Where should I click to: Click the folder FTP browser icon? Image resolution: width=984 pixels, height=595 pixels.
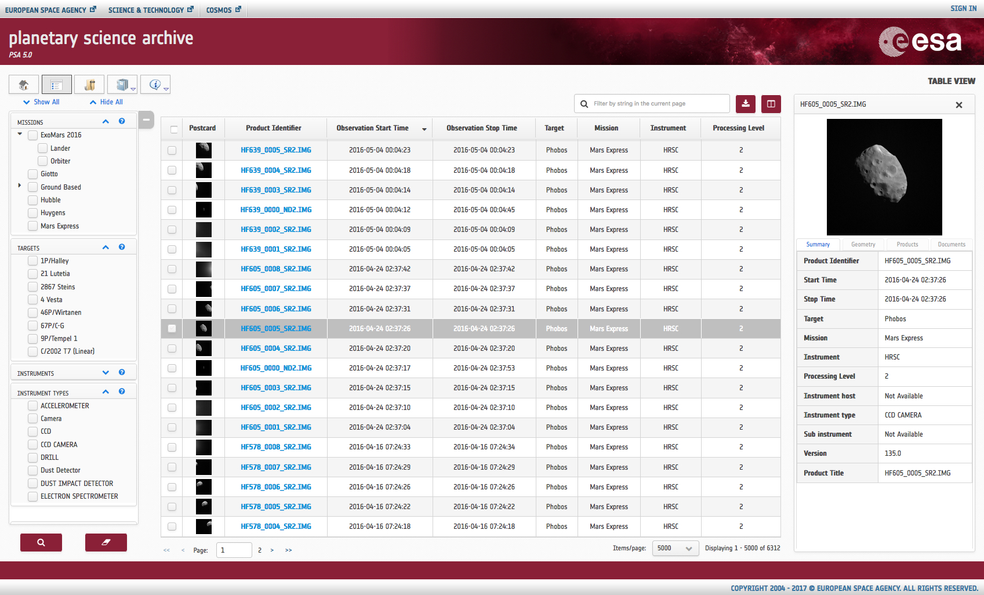click(89, 85)
